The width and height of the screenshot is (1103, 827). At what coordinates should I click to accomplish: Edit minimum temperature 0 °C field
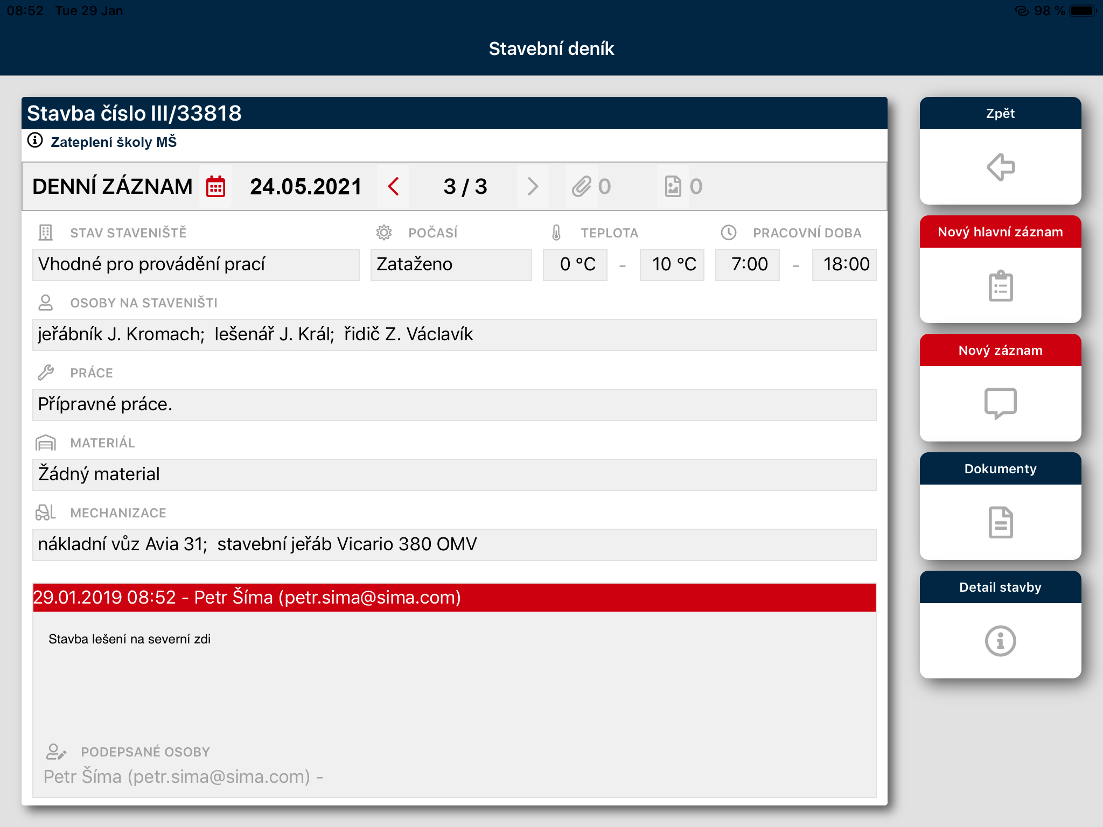(575, 264)
